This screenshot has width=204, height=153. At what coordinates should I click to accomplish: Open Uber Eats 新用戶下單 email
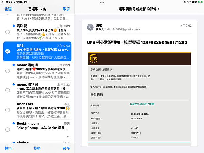(x=37, y=110)
